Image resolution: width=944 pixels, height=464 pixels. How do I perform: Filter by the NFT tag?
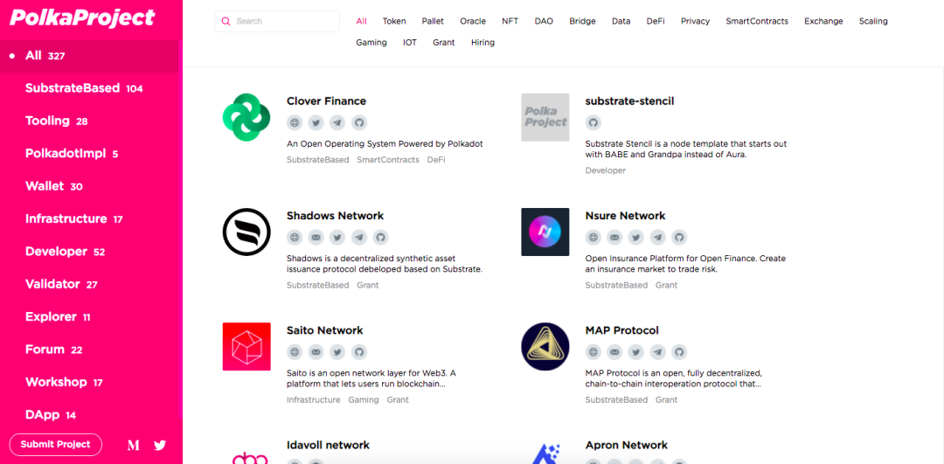[510, 21]
